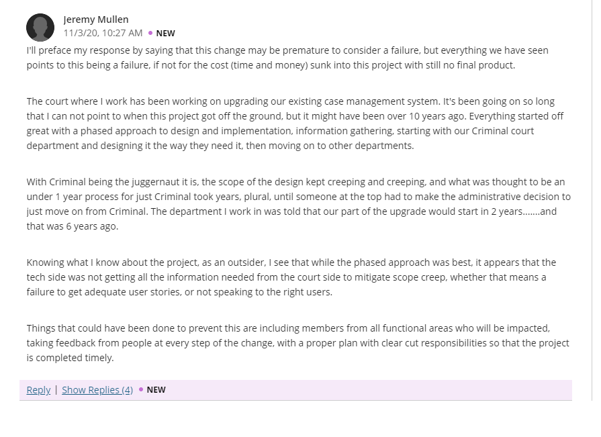Click the paragraph starting "Knowing what I know"

291,277
